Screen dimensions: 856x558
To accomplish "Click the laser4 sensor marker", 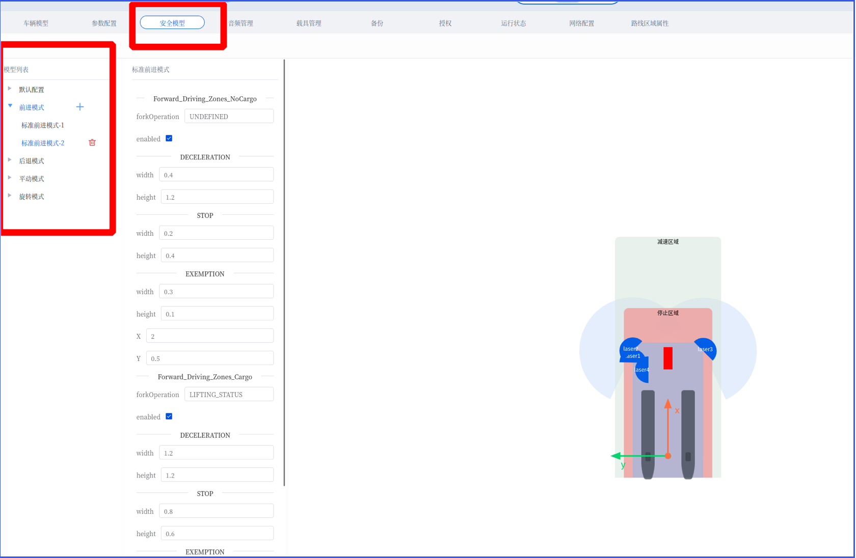I will [642, 370].
